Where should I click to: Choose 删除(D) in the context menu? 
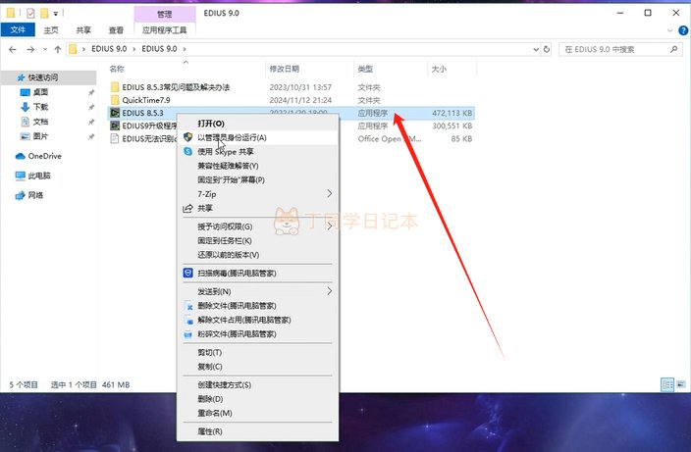point(258,399)
